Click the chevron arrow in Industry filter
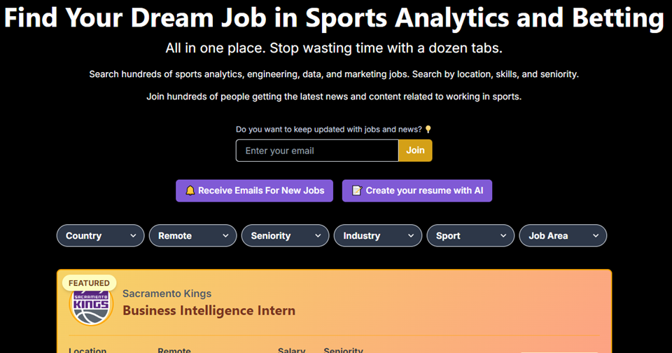 coord(410,236)
